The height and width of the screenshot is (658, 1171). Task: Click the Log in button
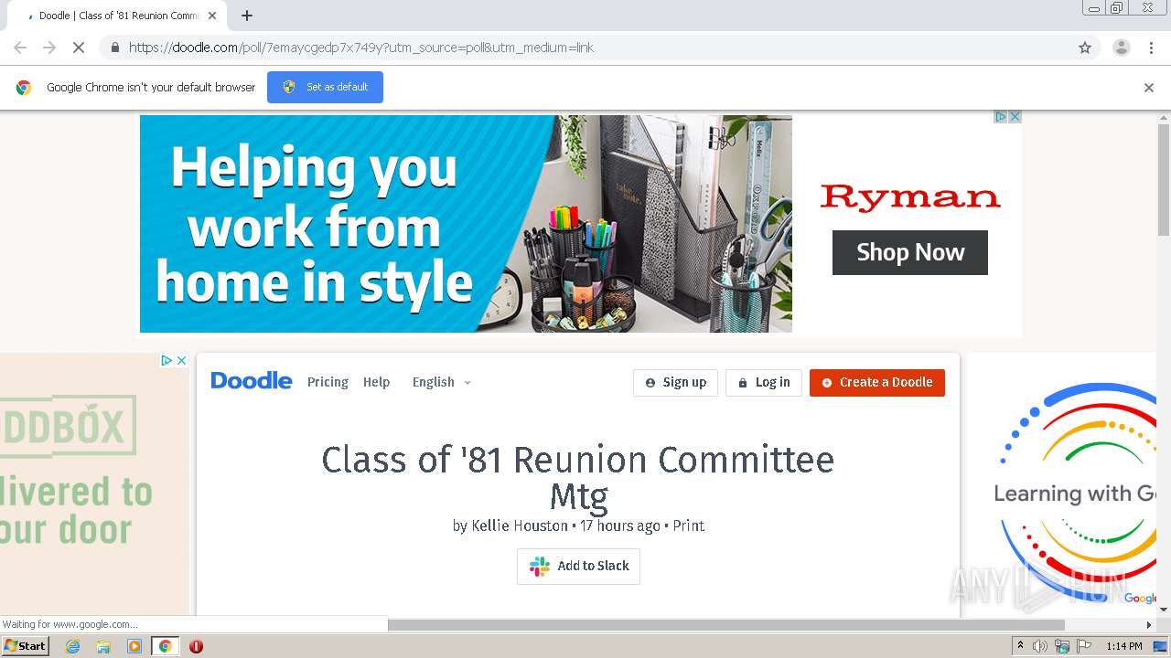[764, 383]
